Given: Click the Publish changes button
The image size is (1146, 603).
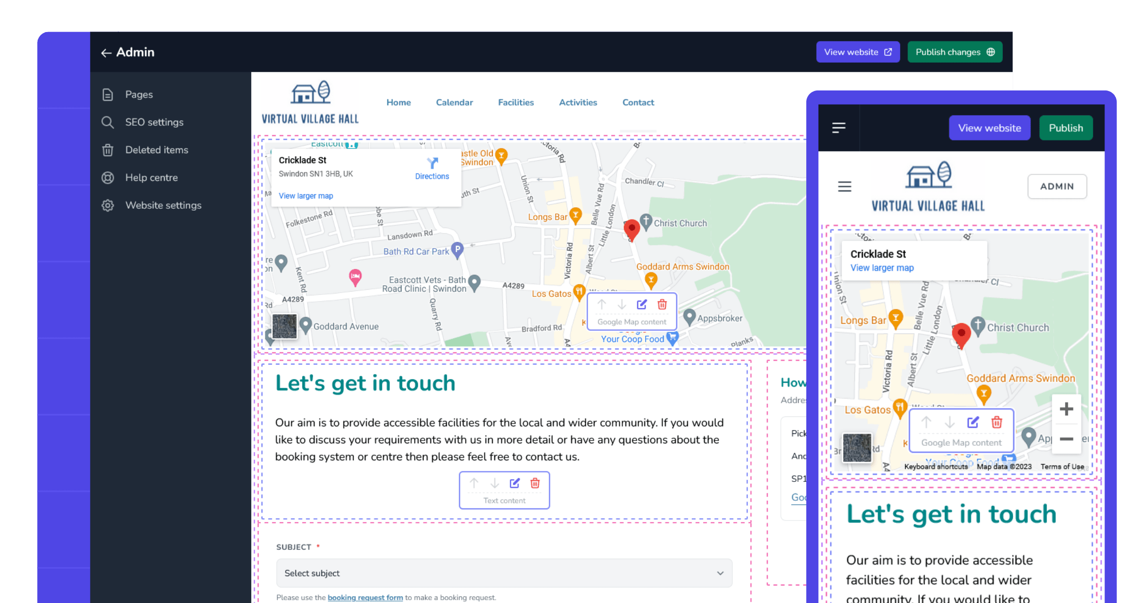Looking at the screenshot, I should pyautogui.click(x=955, y=52).
